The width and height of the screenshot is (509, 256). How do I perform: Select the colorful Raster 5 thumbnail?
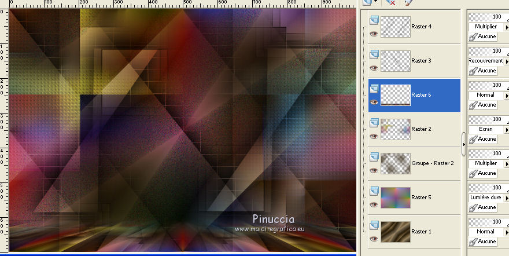396,197
